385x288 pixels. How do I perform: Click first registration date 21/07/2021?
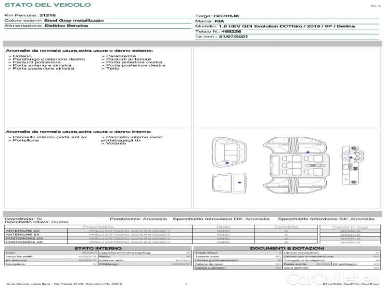pyautogui.click(x=233, y=36)
